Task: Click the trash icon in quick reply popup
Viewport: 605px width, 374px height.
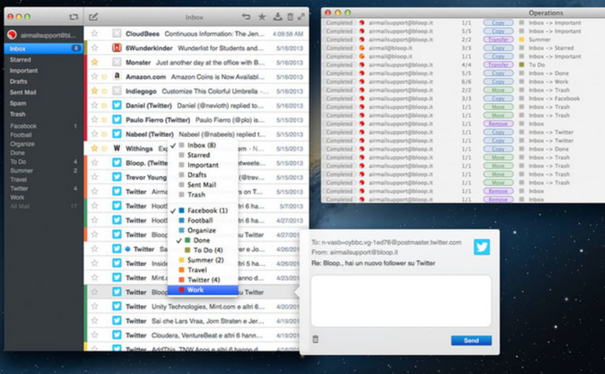Action: coord(315,339)
